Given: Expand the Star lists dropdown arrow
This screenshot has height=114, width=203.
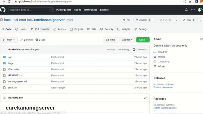Looking at the screenshot, I should tap(200, 20).
